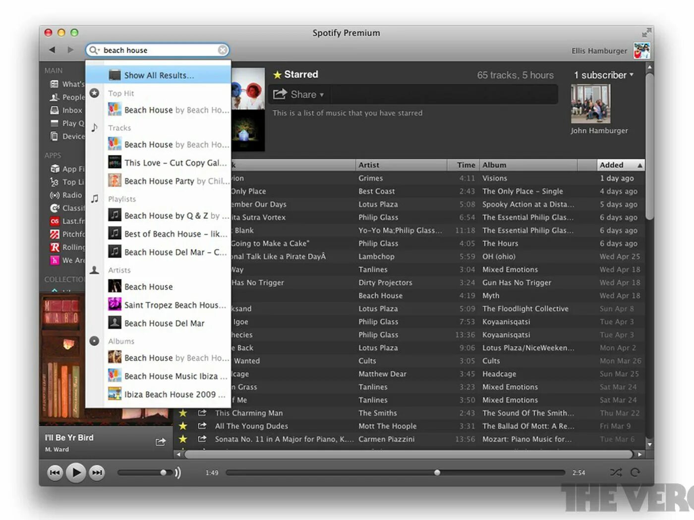Click the back navigation arrow
Viewport: 694px width, 520px height.
point(52,50)
